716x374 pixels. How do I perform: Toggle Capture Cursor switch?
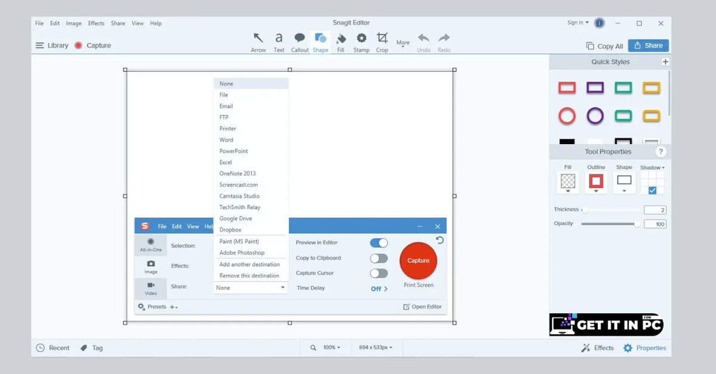[379, 273]
